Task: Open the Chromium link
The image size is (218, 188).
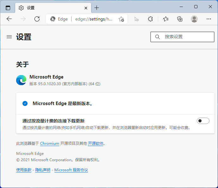Action: pos(49,144)
